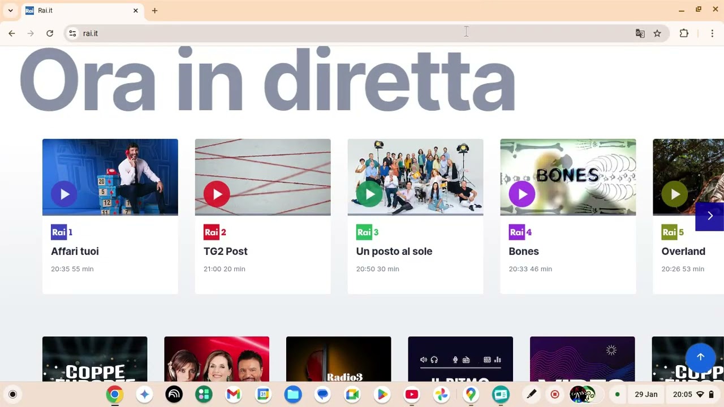This screenshot has width=724, height=407.
Task: Open the Affari tuoi thumbnail image
Action: click(x=110, y=177)
